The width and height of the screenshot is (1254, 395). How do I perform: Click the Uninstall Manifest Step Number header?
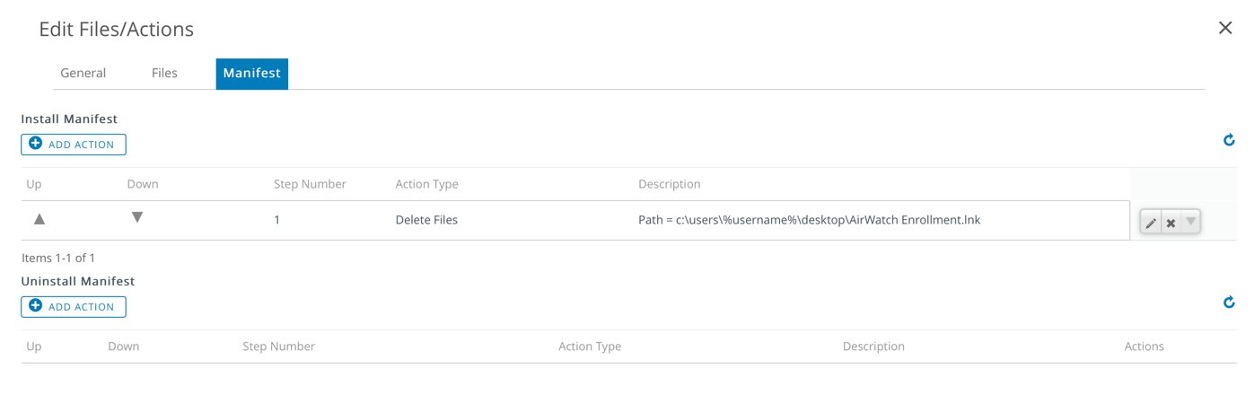278,347
